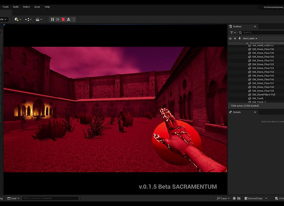Select SM_Stone_Floor161 in the Outliner

[256, 61]
